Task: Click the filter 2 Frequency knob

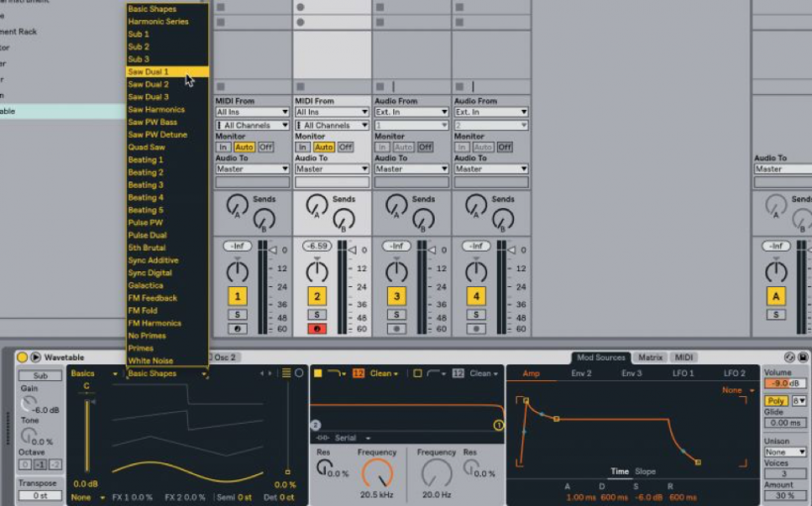Action: (437, 473)
